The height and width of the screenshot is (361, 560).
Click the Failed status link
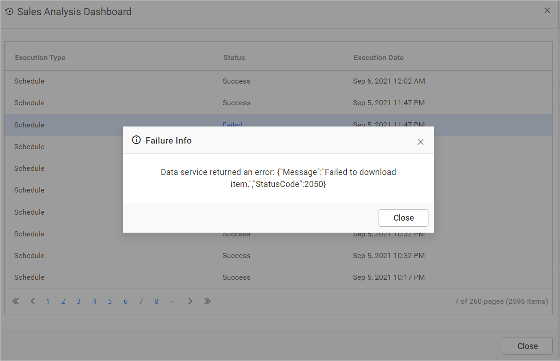pyautogui.click(x=232, y=125)
